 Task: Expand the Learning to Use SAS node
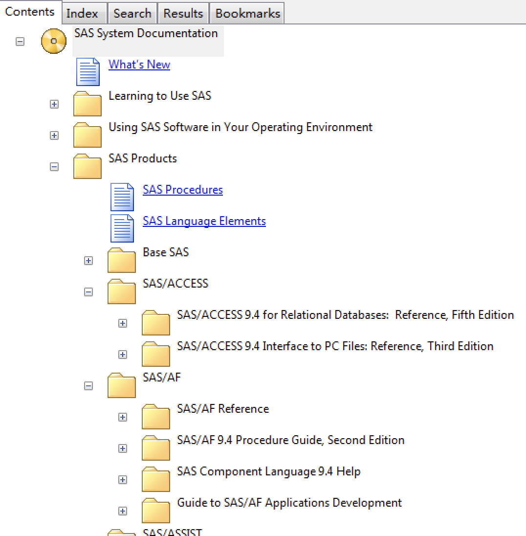click(x=54, y=104)
